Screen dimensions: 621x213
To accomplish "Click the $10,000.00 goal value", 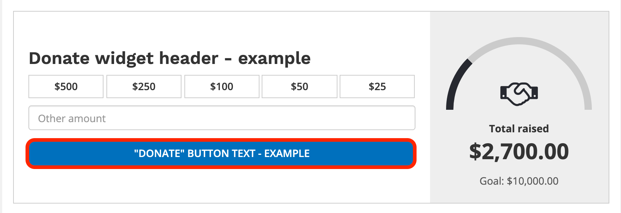I will click(532, 181).
